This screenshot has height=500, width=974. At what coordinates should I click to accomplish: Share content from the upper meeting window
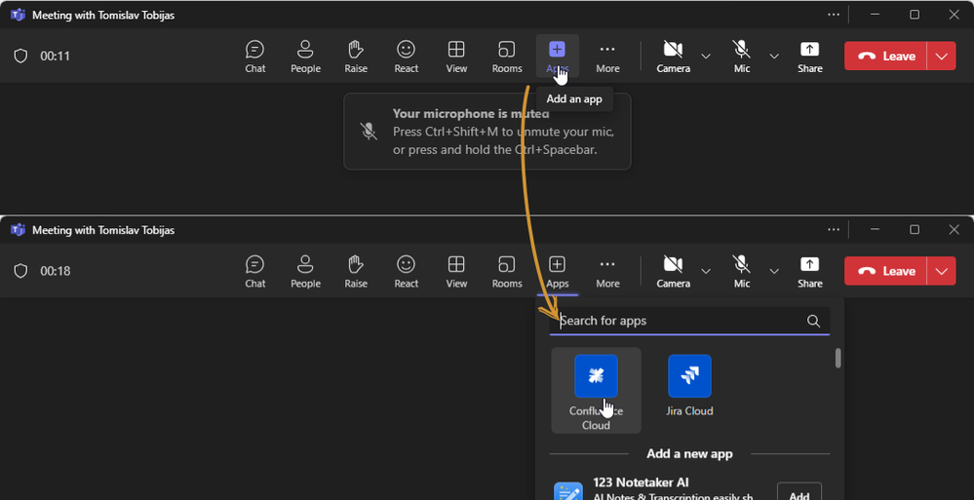[x=809, y=57]
